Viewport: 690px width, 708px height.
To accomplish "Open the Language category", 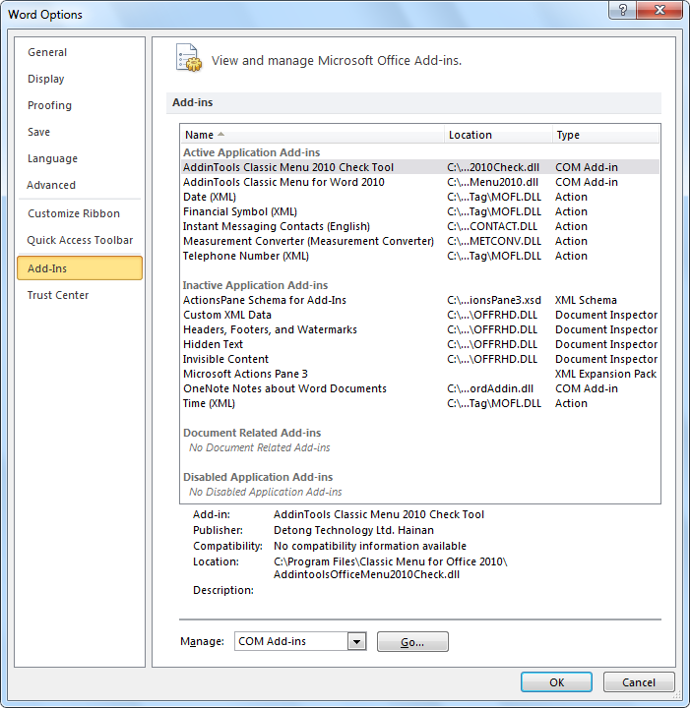I will (80, 159).
